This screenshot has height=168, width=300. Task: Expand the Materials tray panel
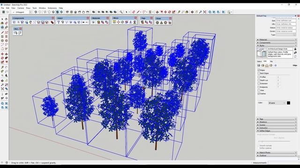[277, 40]
